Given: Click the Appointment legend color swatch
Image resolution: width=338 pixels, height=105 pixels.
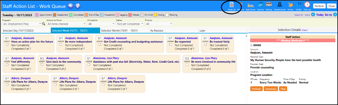Looking at the screenshot, I should point(37,15).
